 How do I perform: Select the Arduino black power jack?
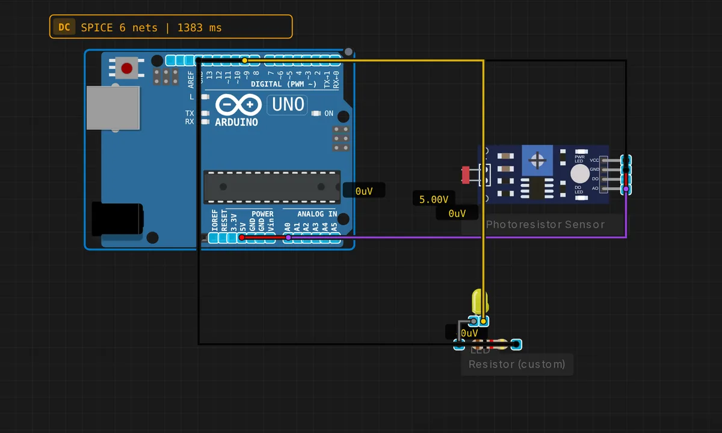click(x=117, y=218)
